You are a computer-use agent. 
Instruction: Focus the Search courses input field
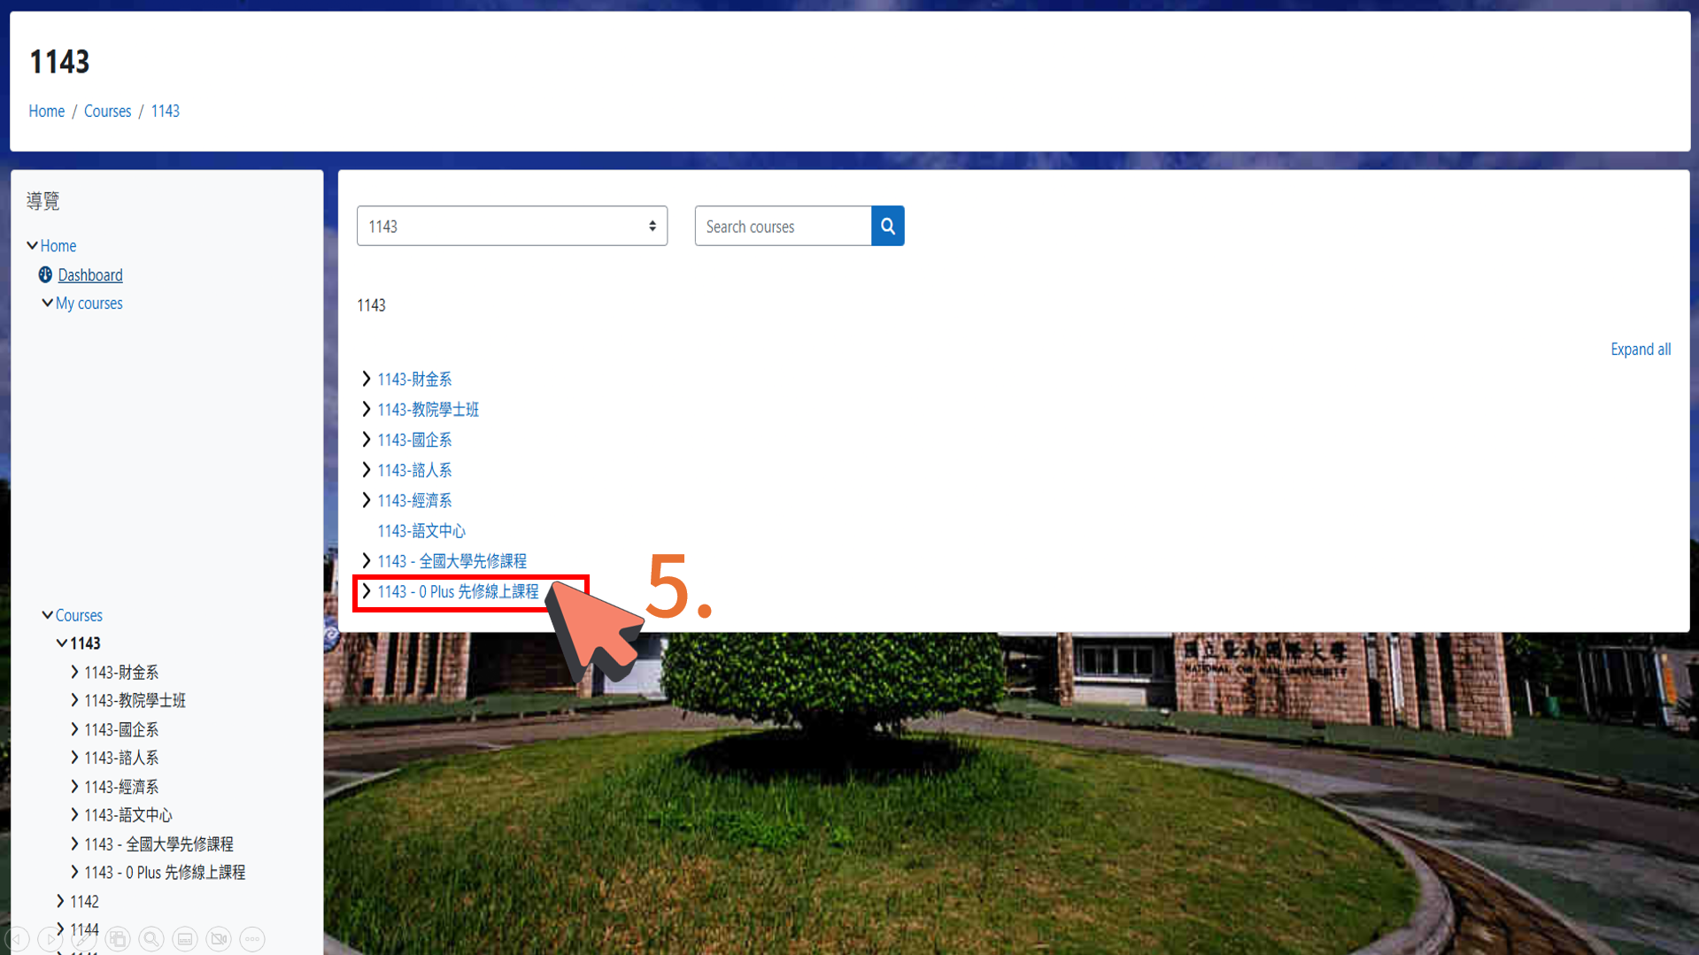click(783, 226)
